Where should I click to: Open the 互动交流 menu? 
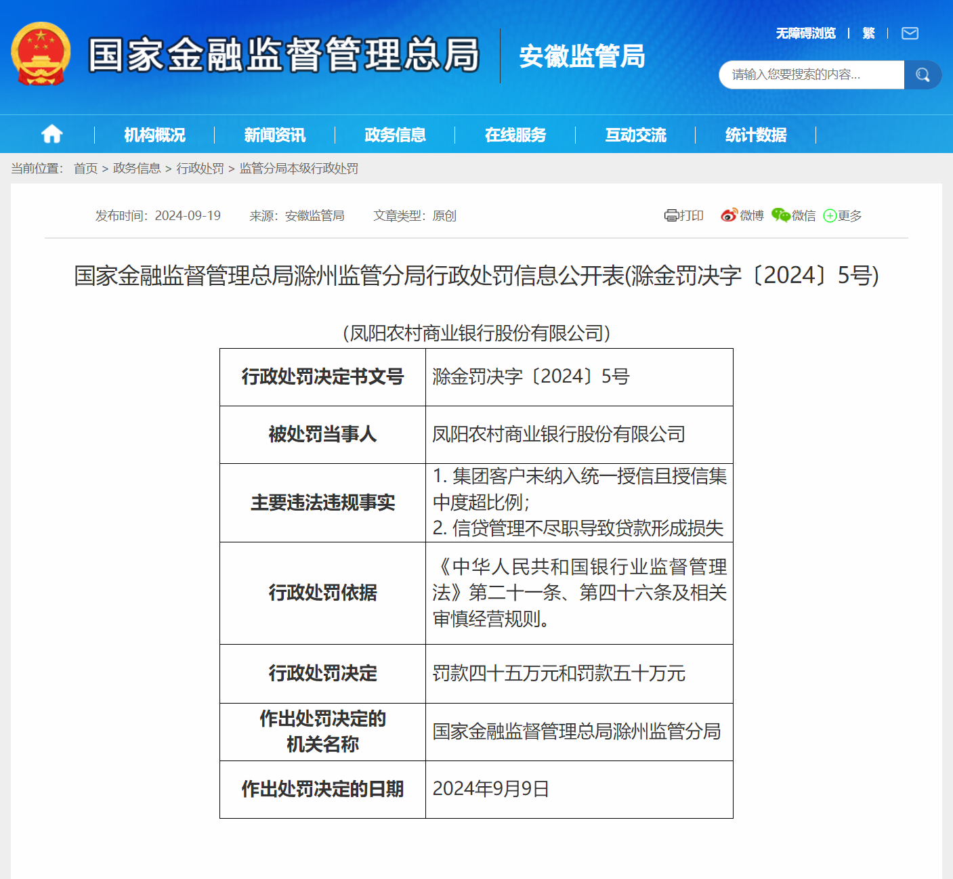[x=636, y=135]
